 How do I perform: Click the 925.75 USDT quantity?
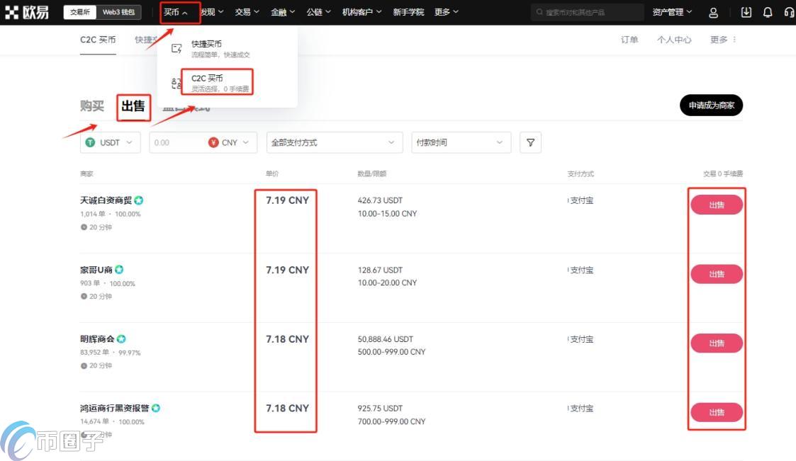380,409
